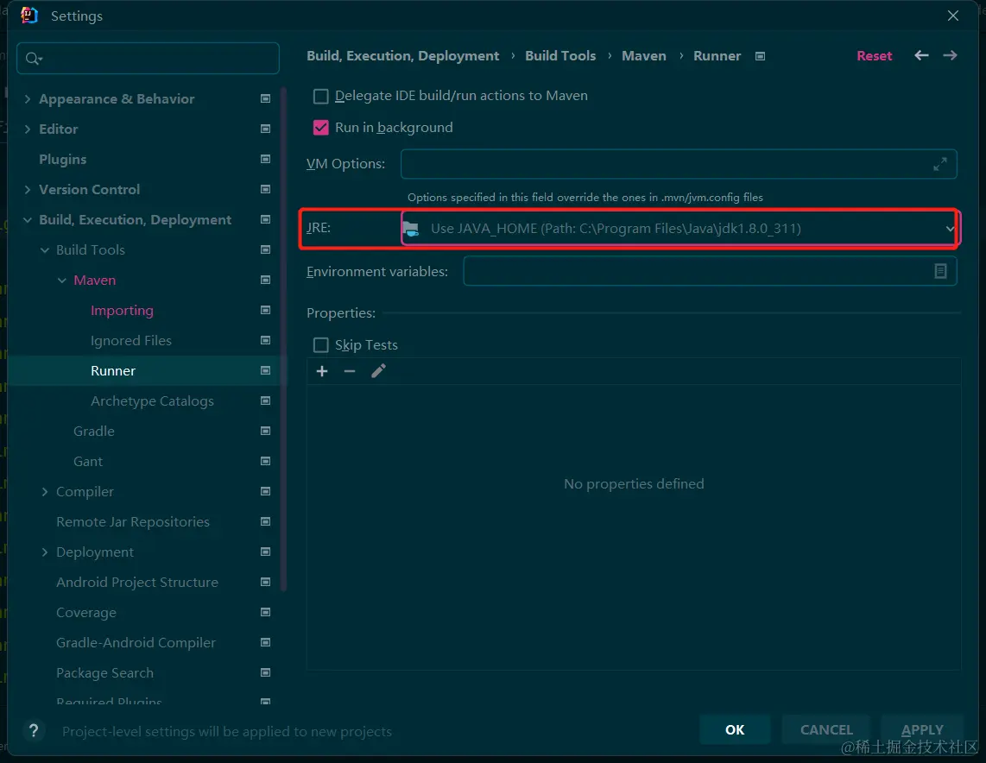Click project-level icon beside Archetype Catalogs
This screenshot has width=986, height=763.
pos(265,400)
